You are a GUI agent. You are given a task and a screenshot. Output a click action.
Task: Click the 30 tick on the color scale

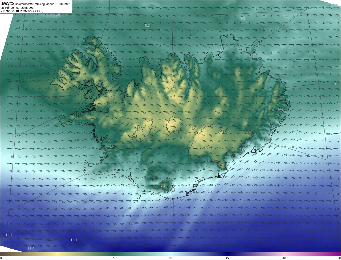pos(284,258)
